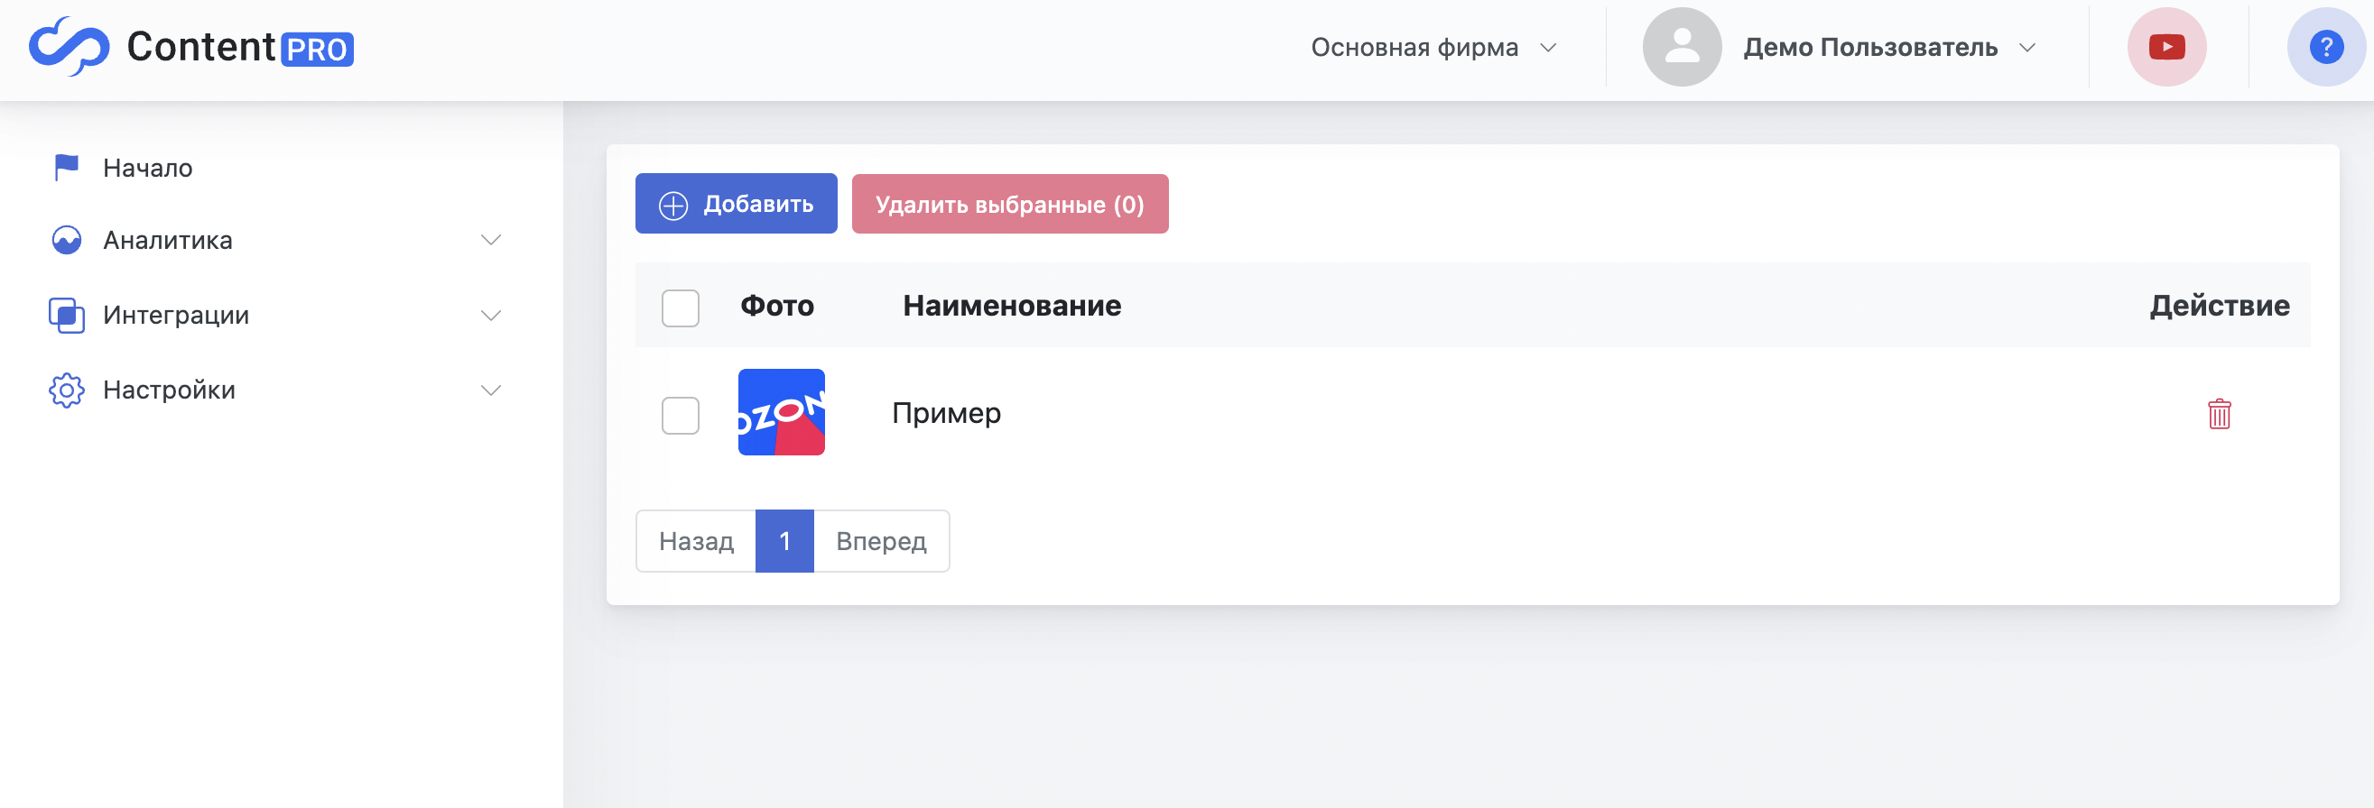Viewport: 2374px width, 808px height.
Task: Open the Ozon thumbnail of Пример
Action: [782, 412]
